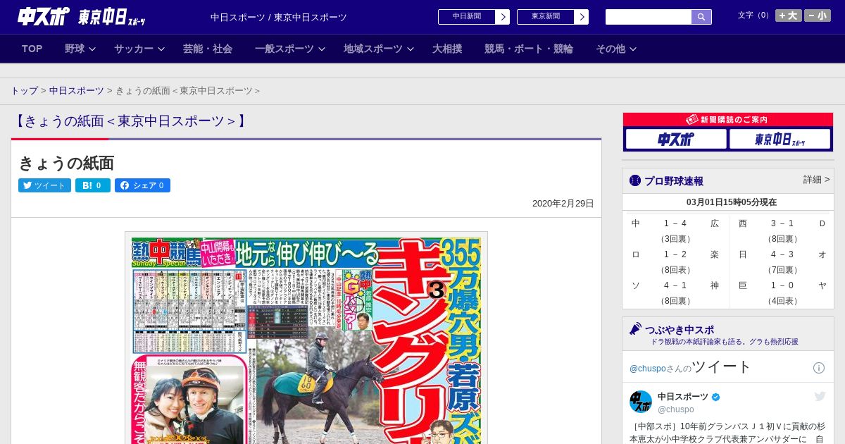This screenshot has width=845, height=444.
Task: Open the 大相撲 menu item
Action: tap(447, 49)
